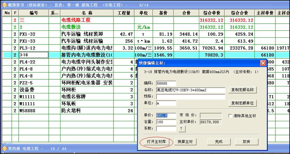Click the F column header

pyautogui.click(x=15, y=13)
